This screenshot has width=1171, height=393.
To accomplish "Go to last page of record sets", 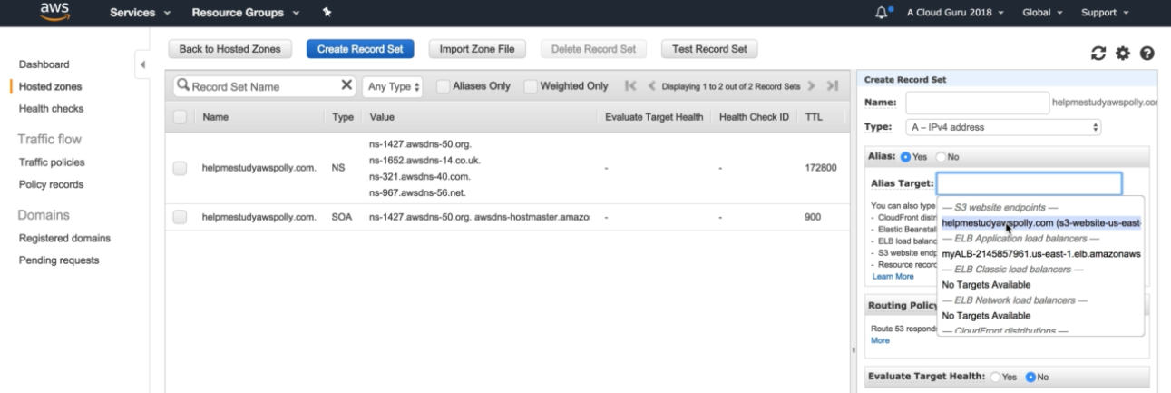I will tap(832, 86).
